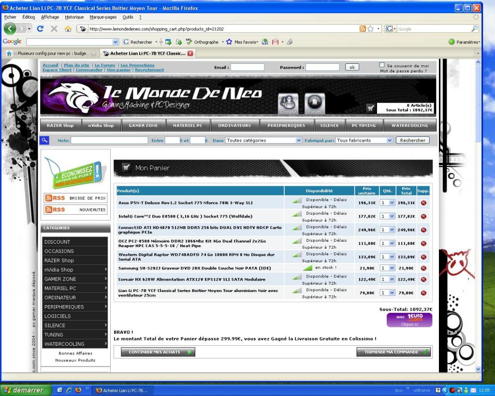Screen dimensions: 495x396
Task: Change quantity of Samsung SH-S202J
Action: (388, 268)
